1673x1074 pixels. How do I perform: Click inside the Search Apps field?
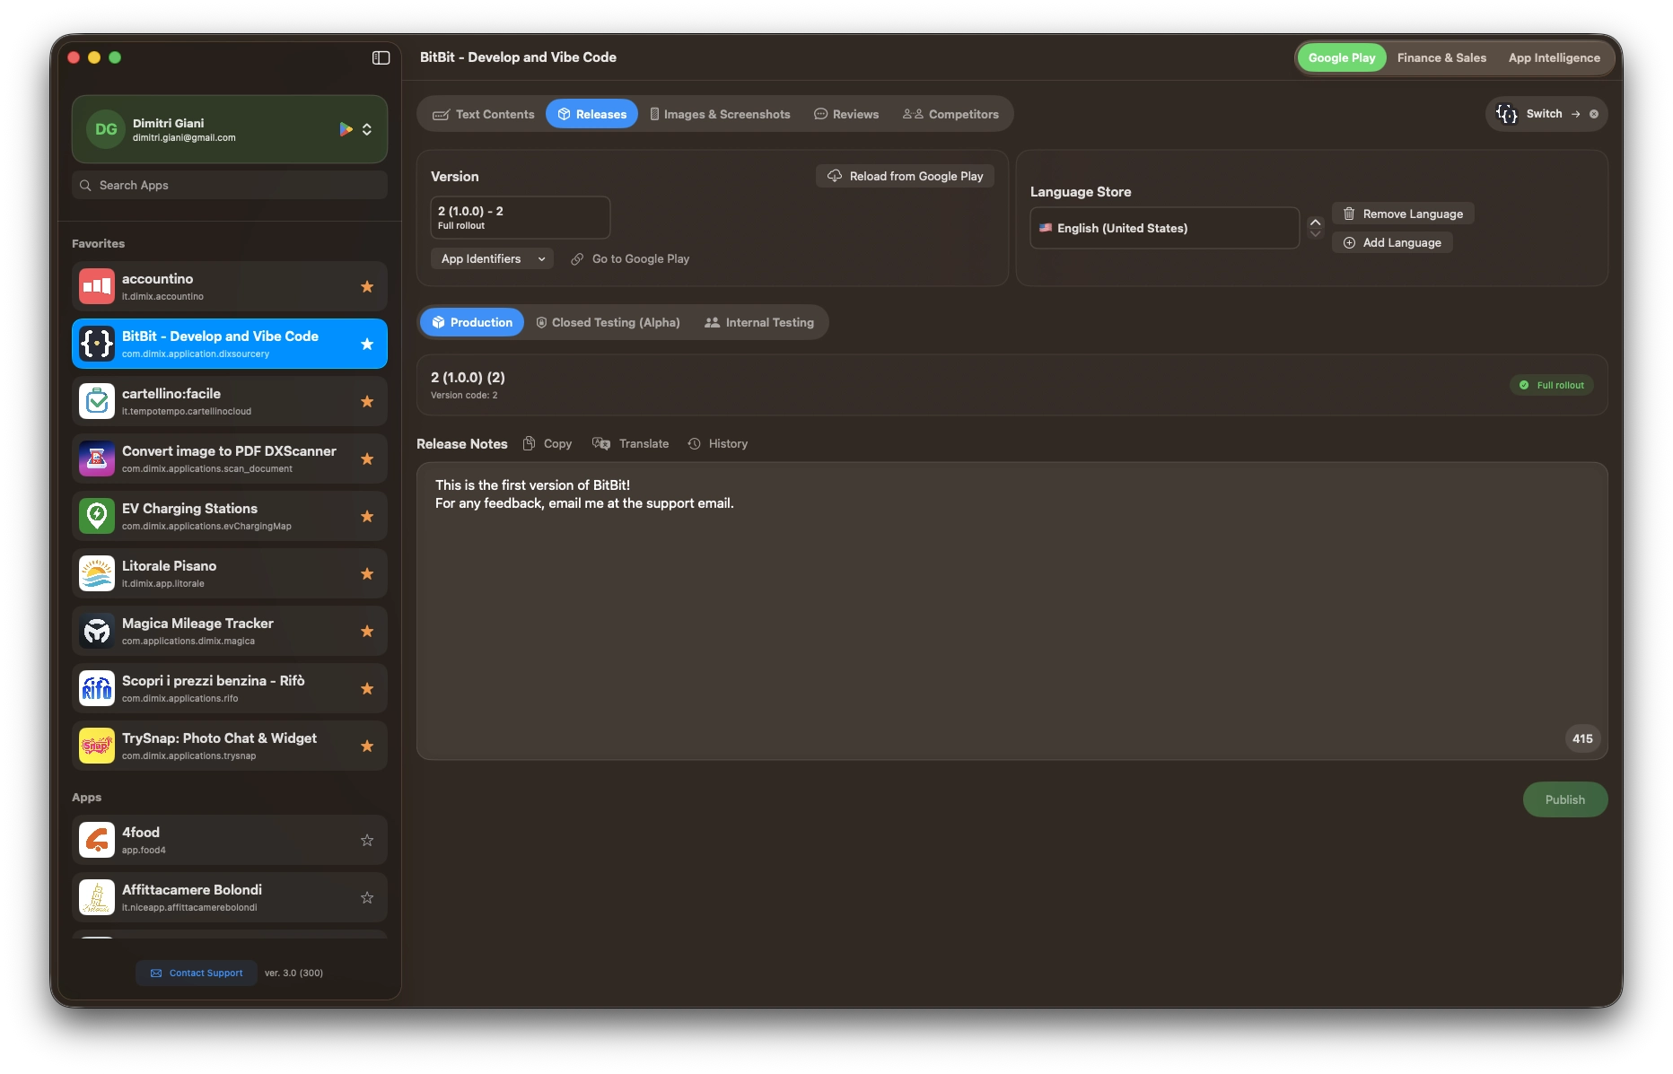(229, 185)
